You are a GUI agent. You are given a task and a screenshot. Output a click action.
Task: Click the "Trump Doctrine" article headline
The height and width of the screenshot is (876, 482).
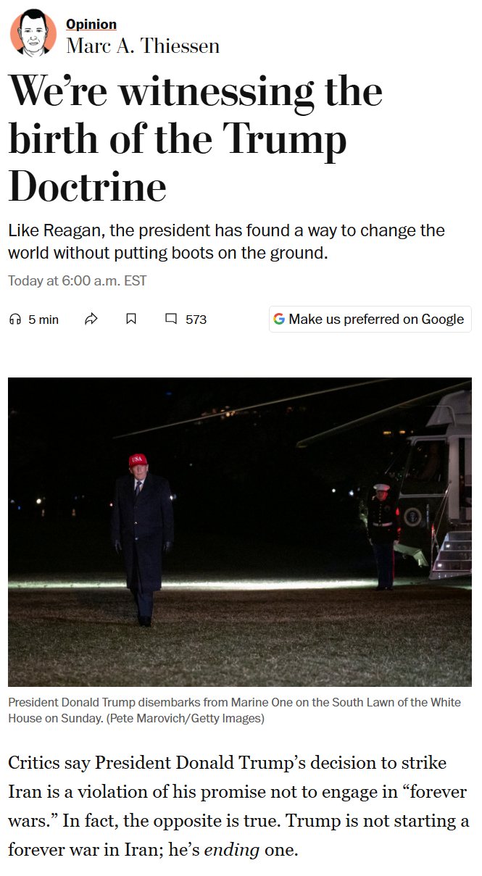[x=196, y=138]
